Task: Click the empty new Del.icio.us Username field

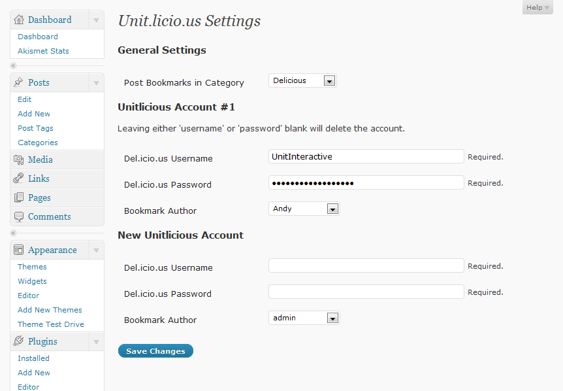Action: [x=366, y=265]
